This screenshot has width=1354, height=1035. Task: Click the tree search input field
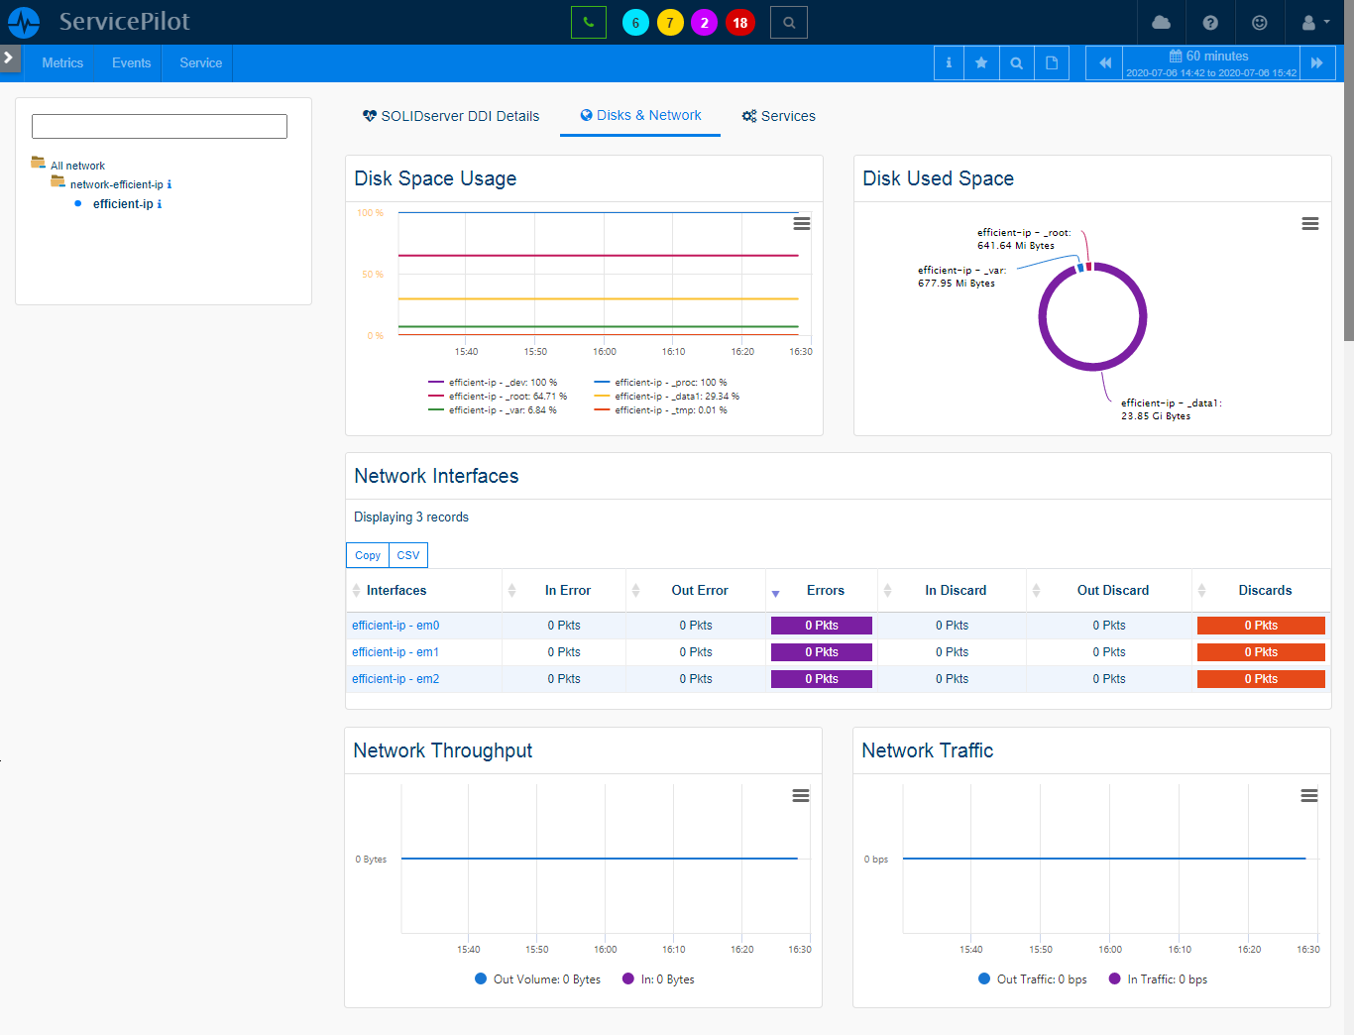tap(160, 126)
